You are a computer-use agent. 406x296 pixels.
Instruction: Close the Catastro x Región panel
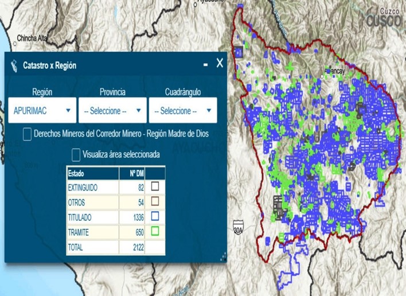(219, 64)
